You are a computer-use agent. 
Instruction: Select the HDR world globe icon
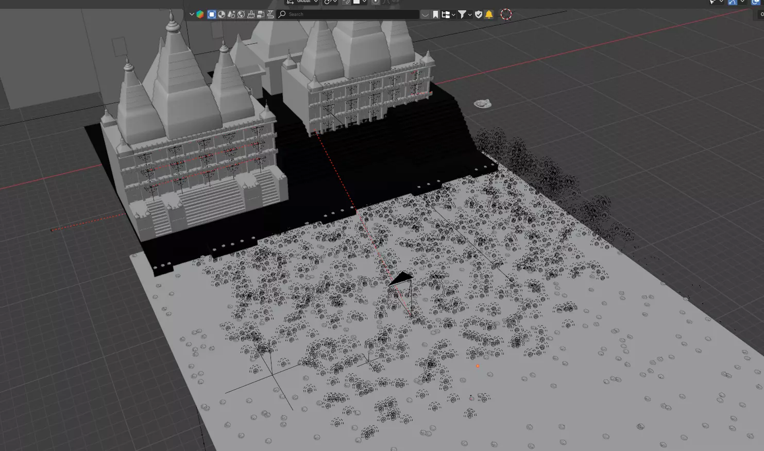[241, 14]
